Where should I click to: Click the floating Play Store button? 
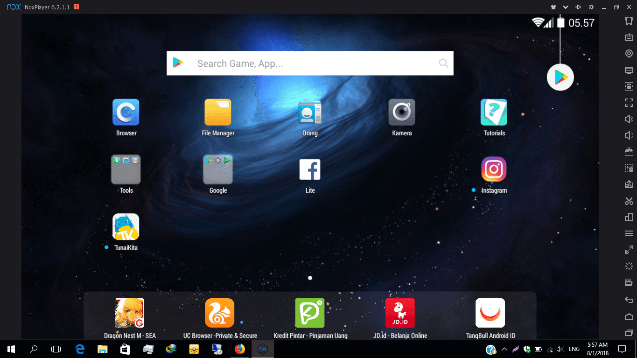(560, 77)
